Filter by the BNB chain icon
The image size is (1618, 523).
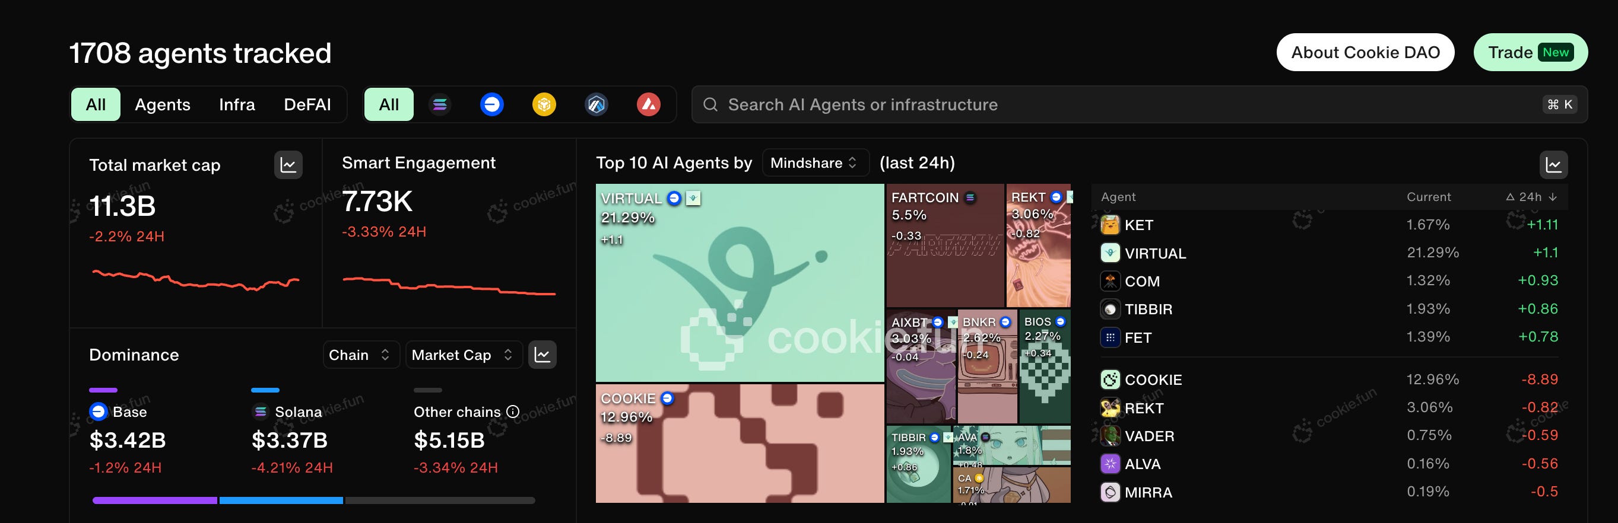pyautogui.click(x=544, y=104)
